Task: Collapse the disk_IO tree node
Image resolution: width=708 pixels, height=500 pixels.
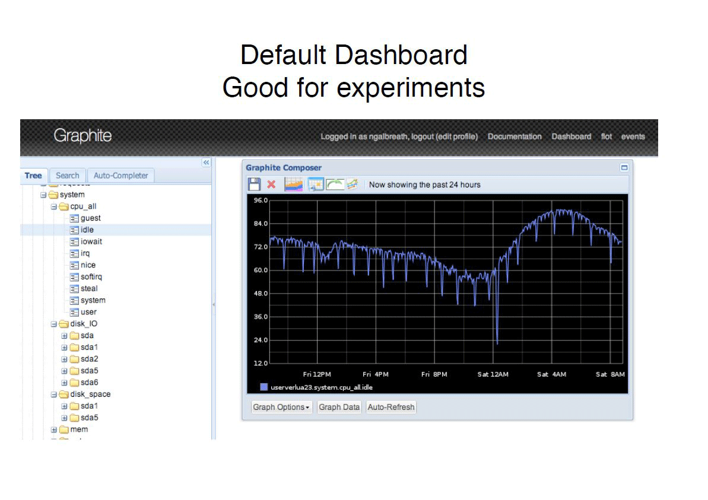Action: [x=54, y=324]
